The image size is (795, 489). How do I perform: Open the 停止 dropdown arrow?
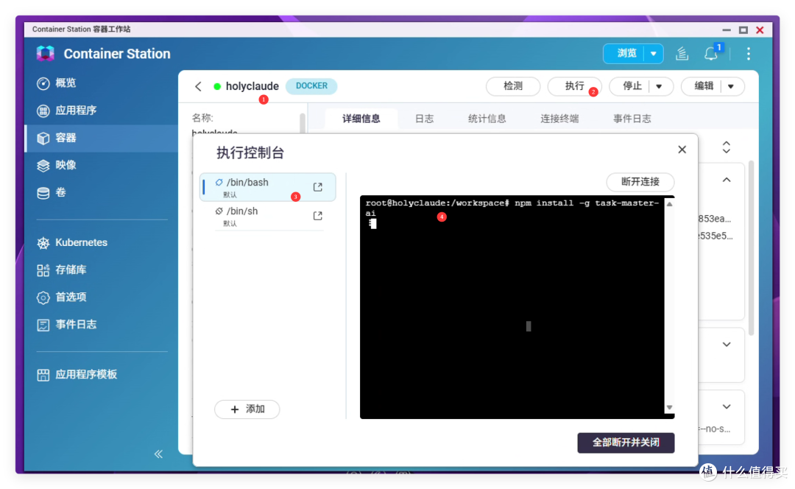[659, 86]
